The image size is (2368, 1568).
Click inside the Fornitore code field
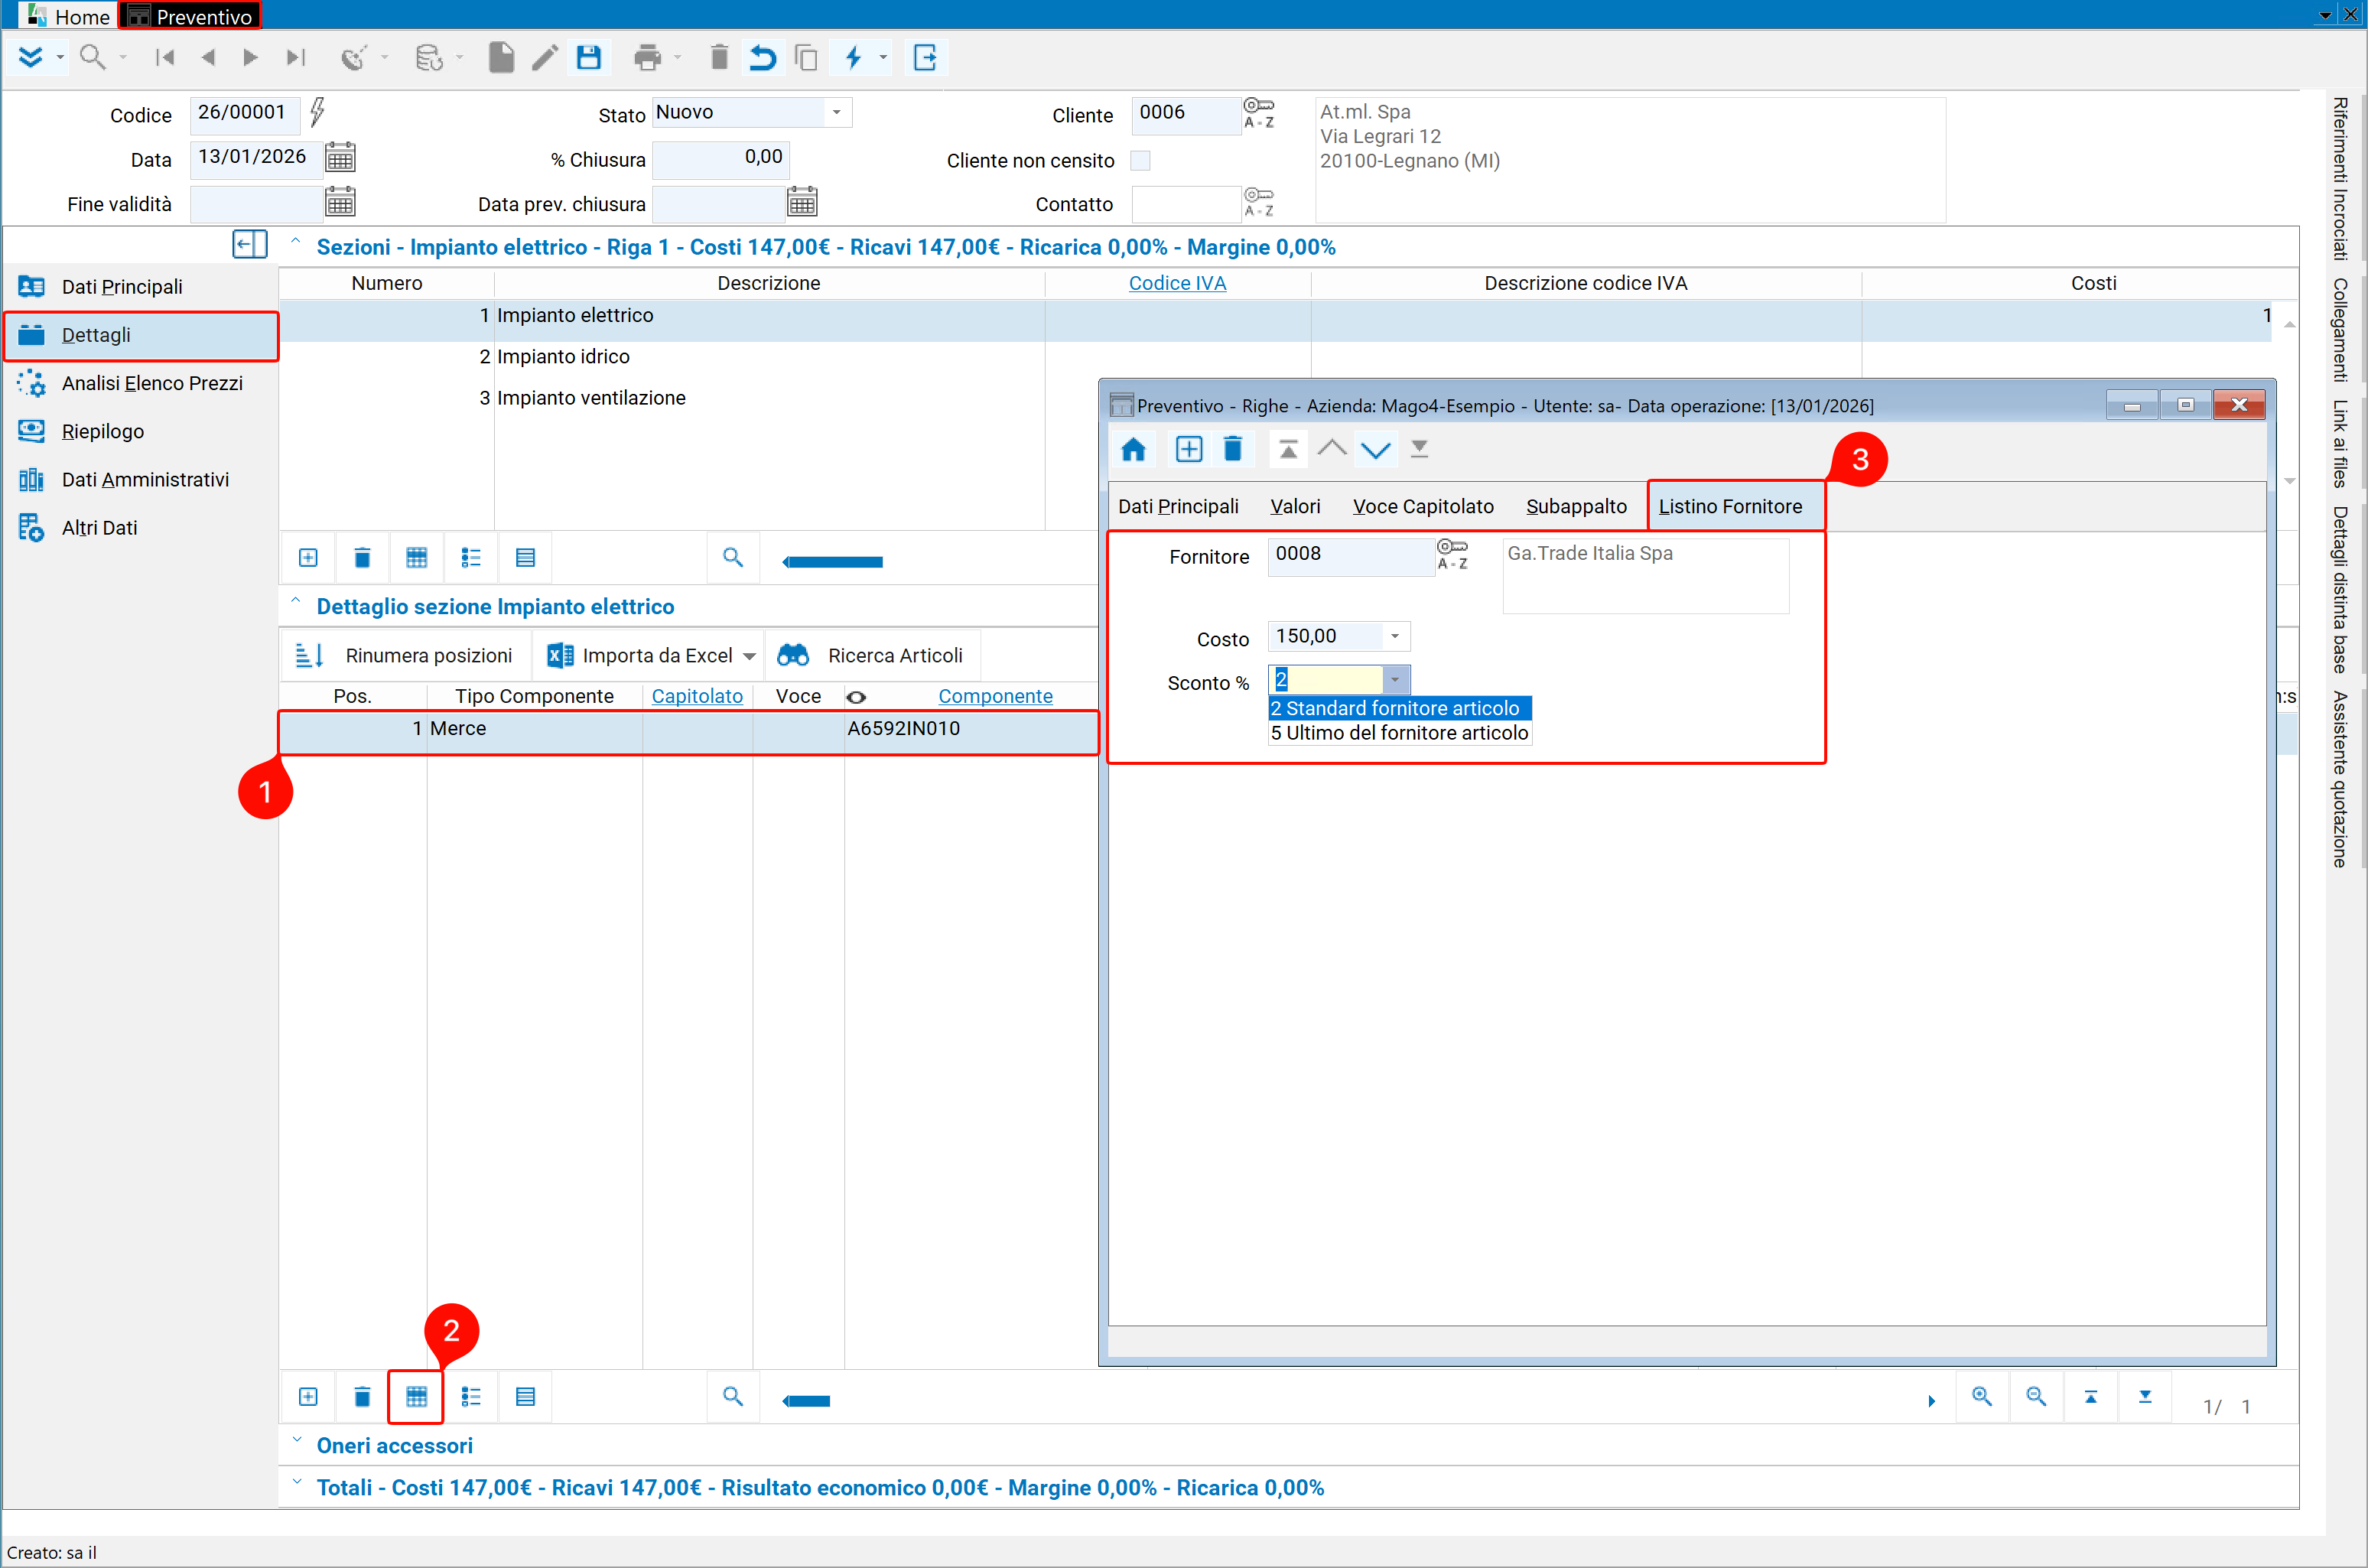(x=1350, y=555)
